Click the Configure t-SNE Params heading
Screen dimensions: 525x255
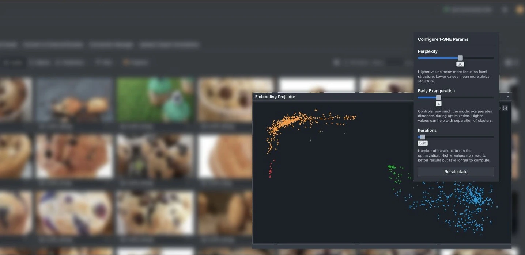pos(443,39)
